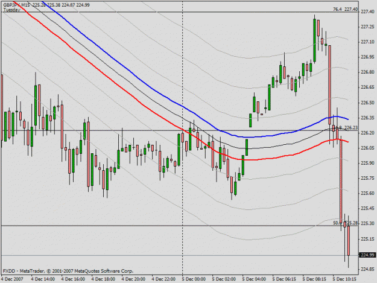The height and width of the screenshot is (283, 377).
Task: Click 226.95 on the price scale
Action: tap(367, 57)
